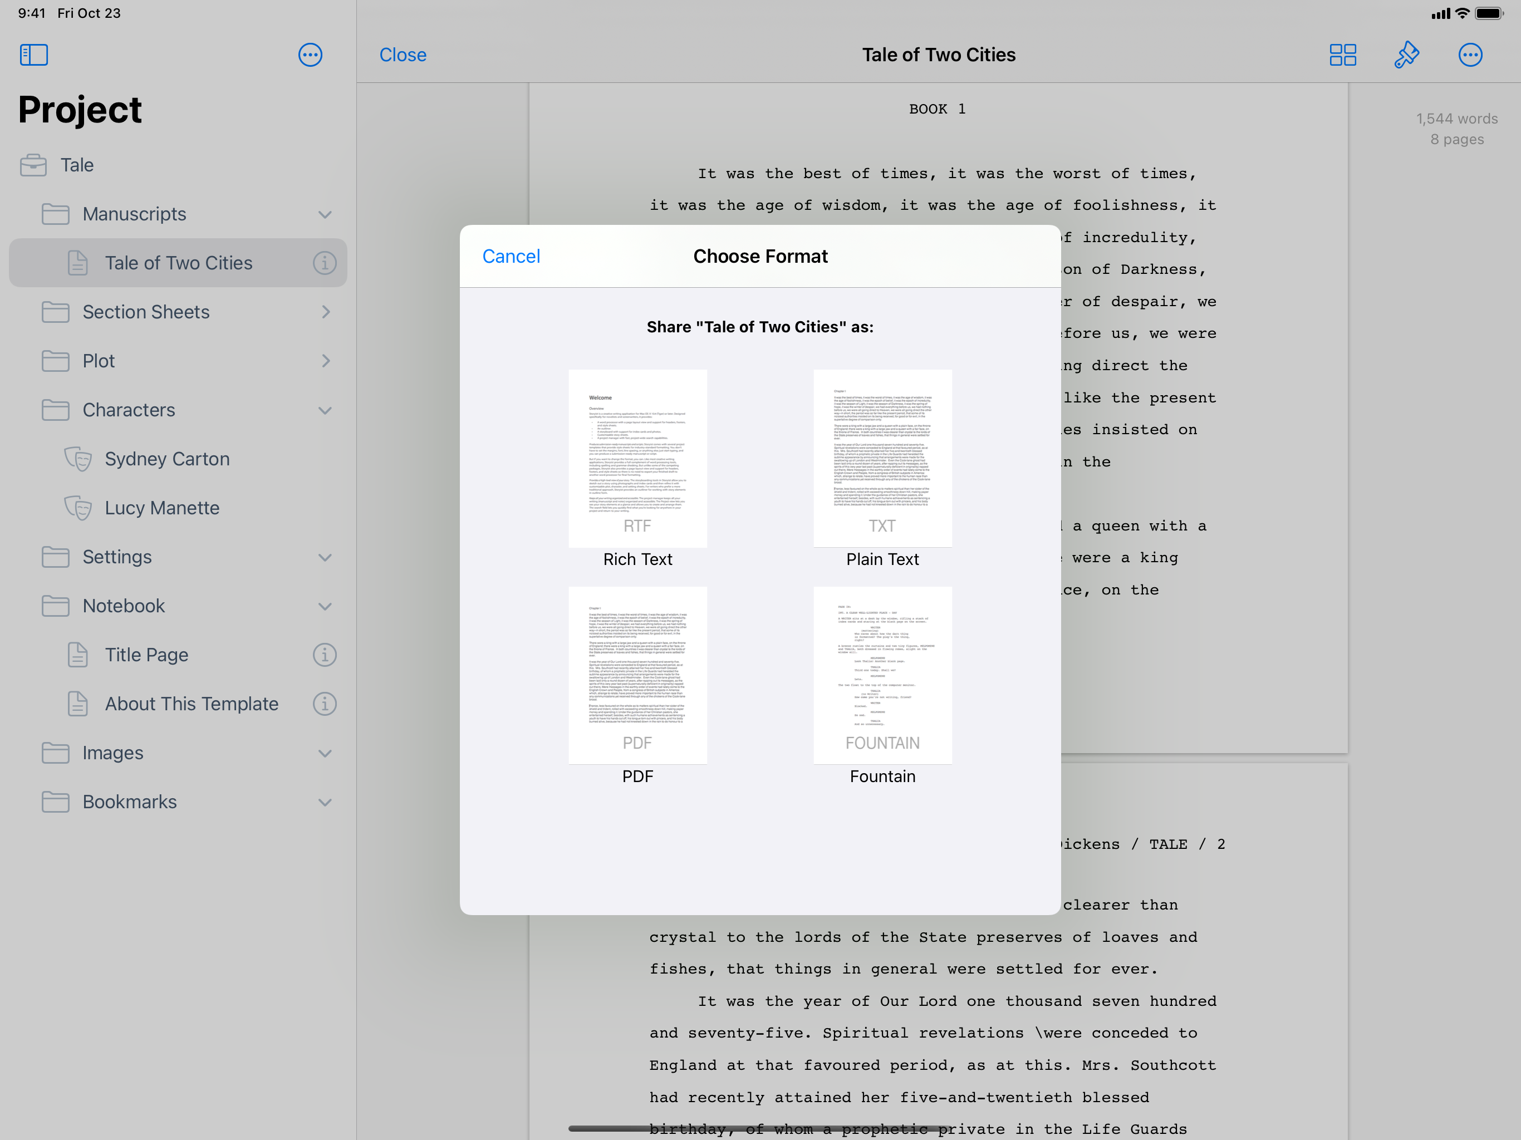Select the Plain Text label
The height and width of the screenshot is (1140, 1521).
[882, 559]
